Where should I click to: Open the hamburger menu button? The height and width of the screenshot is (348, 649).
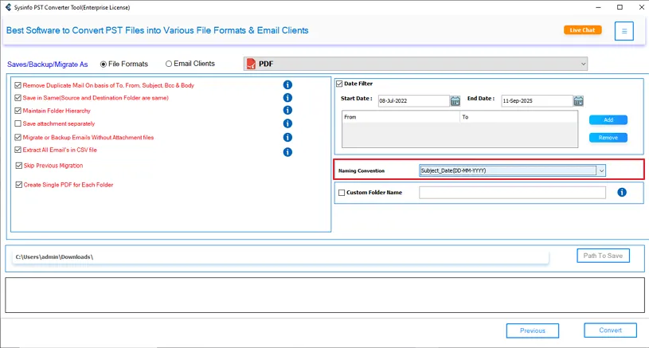tap(624, 31)
